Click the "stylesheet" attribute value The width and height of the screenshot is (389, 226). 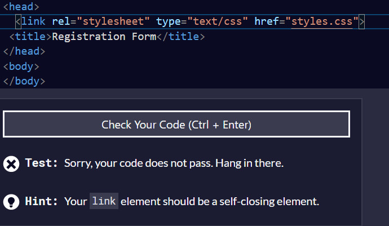113,21
